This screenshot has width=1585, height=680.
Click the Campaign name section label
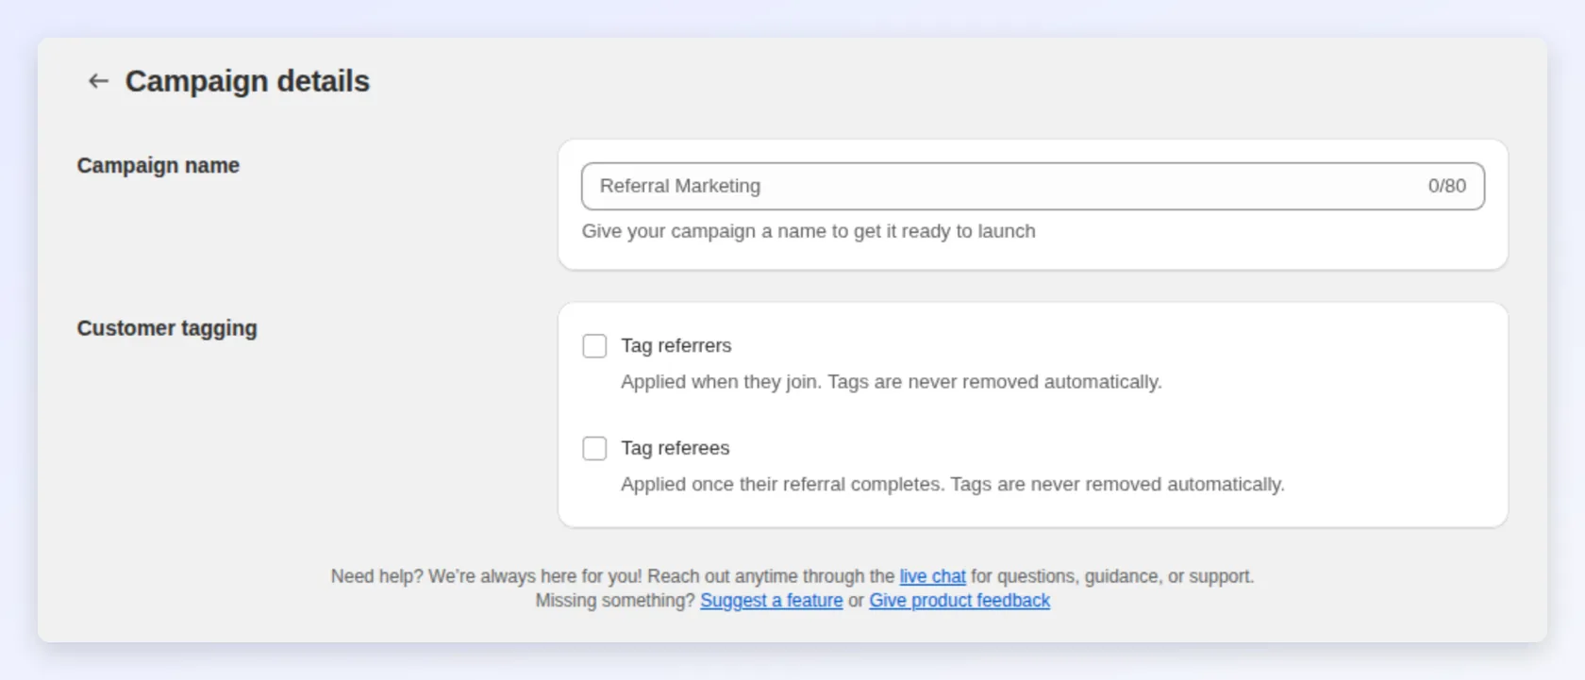tap(158, 165)
